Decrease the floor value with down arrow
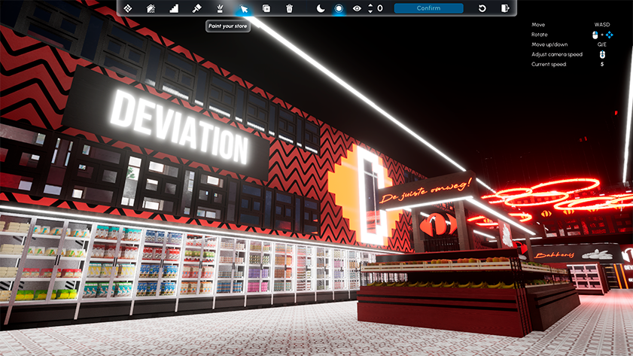The height and width of the screenshot is (356, 633). pos(370,11)
